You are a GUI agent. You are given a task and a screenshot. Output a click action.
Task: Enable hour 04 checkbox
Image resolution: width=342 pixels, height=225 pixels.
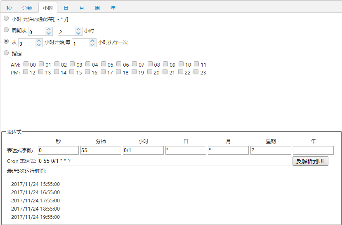click(88, 64)
